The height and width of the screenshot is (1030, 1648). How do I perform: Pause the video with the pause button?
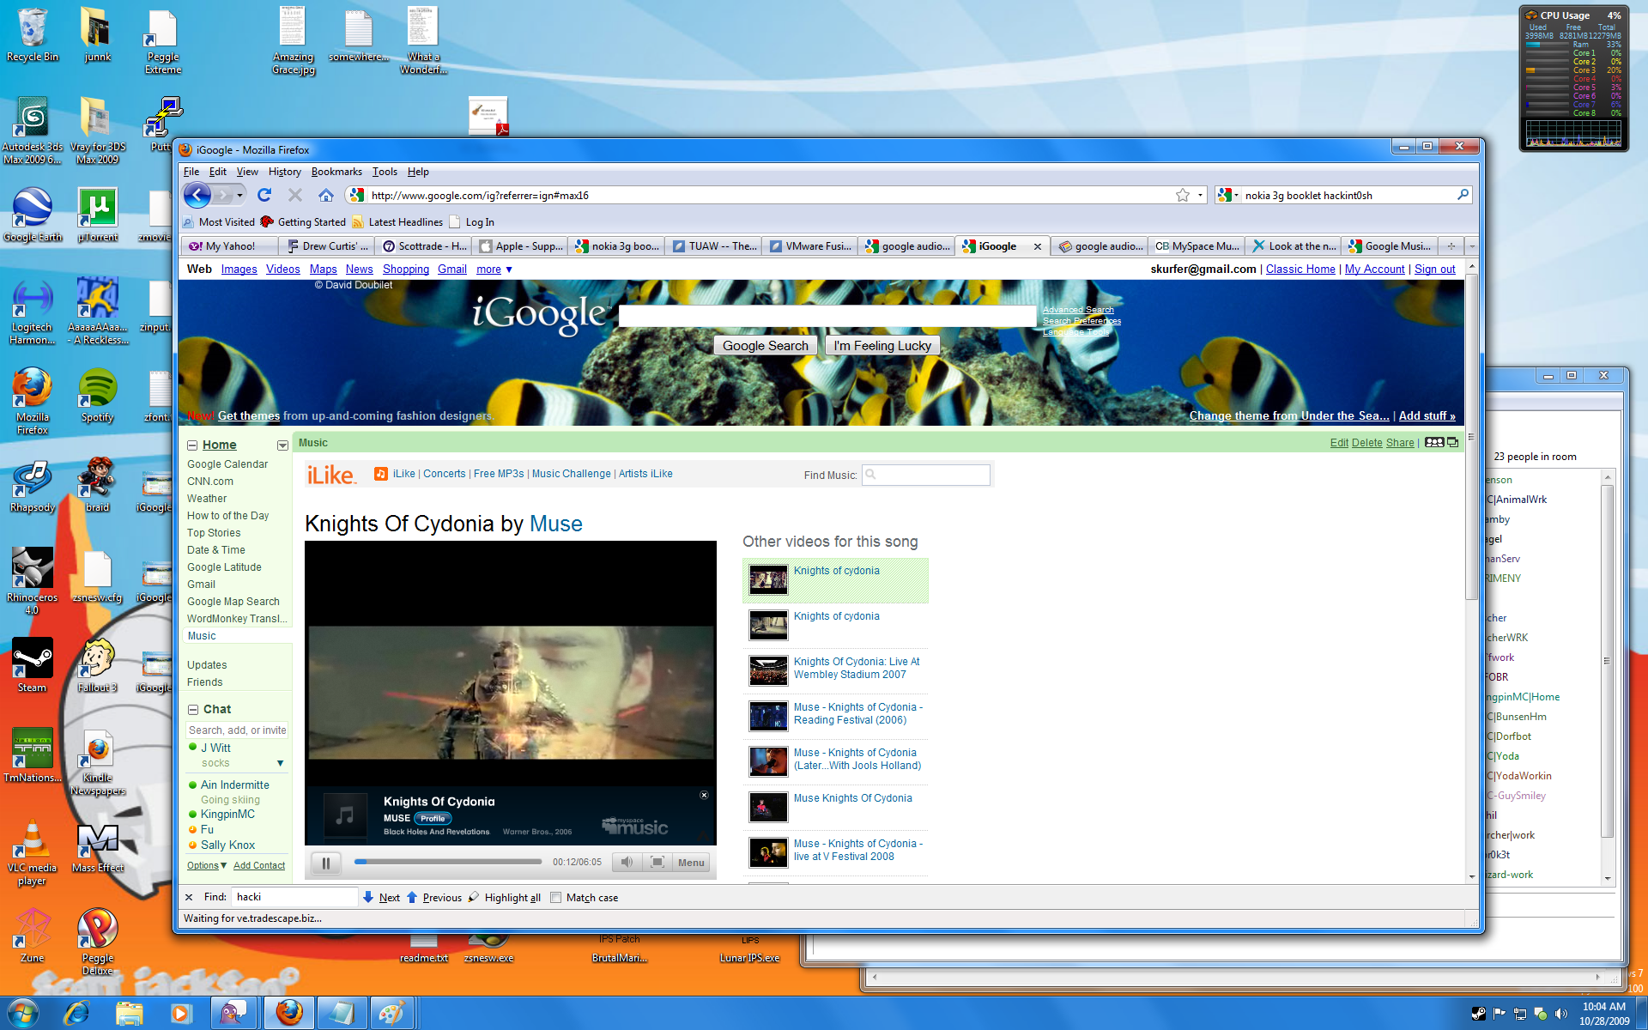(x=326, y=863)
